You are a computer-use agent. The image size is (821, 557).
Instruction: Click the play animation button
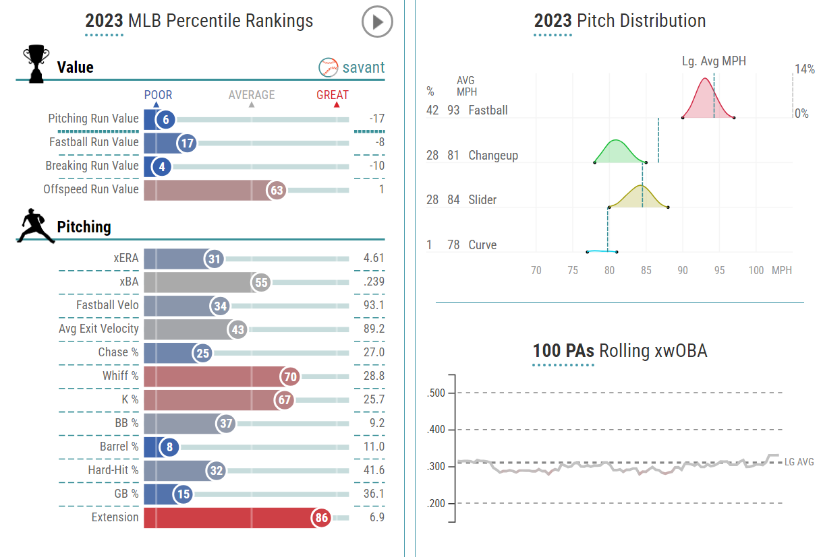[x=377, y=22]
